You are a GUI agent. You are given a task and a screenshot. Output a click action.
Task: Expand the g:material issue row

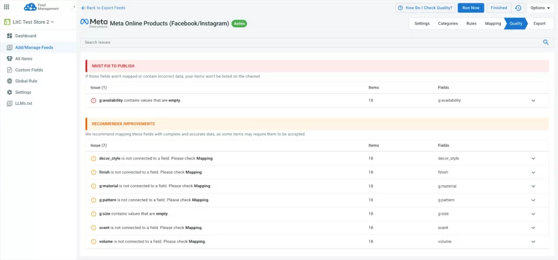(533, 186)
